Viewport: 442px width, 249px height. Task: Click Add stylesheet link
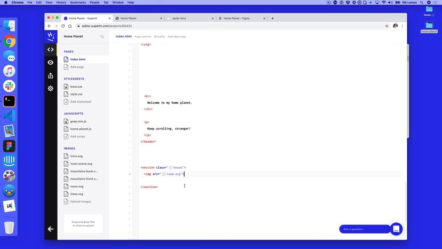pyautogui.click(x=81, y=102)
